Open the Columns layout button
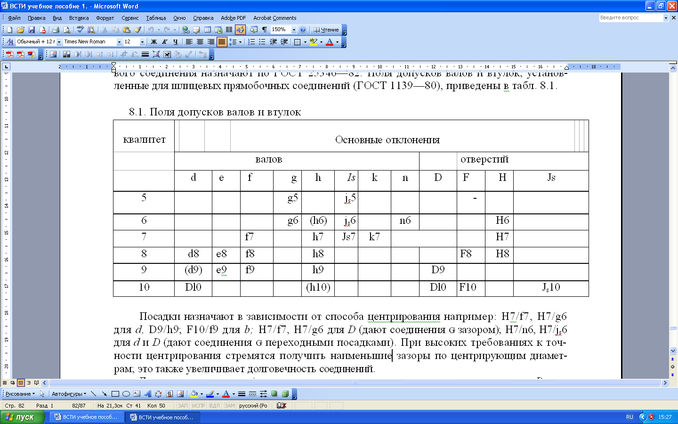 229,30
